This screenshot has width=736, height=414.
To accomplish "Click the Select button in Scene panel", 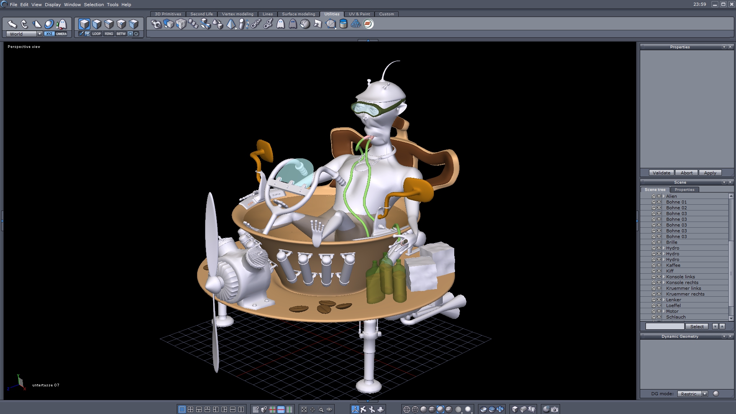I will [697, 327].
